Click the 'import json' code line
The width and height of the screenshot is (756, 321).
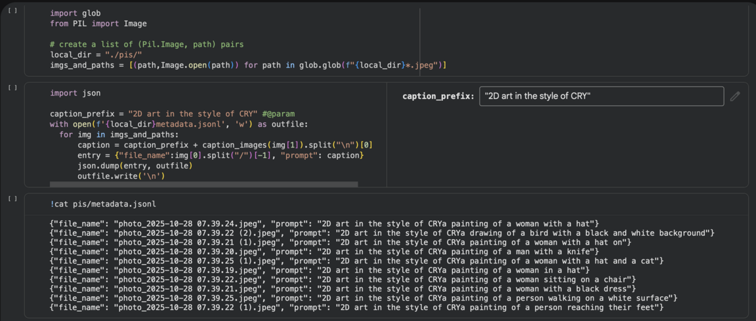[75, 93]
